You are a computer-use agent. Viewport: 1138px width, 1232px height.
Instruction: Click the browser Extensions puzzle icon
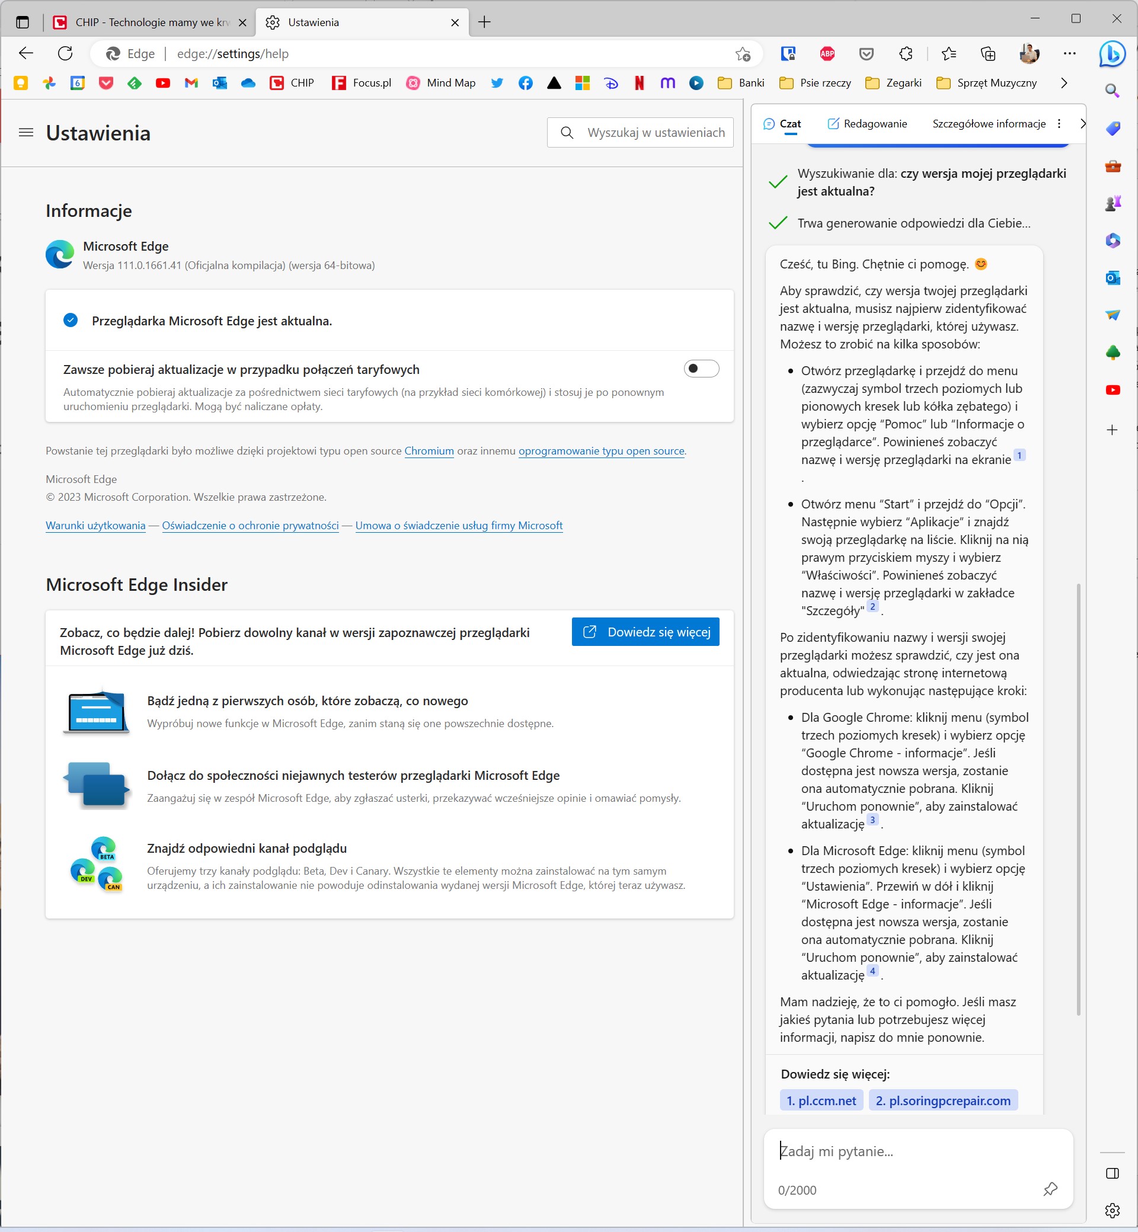(905, 54)
